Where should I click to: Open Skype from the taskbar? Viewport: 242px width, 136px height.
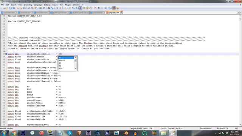70,133
